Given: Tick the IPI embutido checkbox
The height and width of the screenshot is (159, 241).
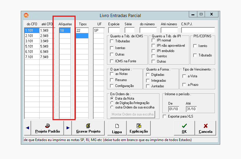Looking at the screenshot, I should click(153, 51).
